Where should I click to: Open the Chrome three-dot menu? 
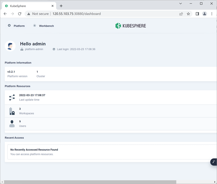pyautogui.click(x=212, y=14)
